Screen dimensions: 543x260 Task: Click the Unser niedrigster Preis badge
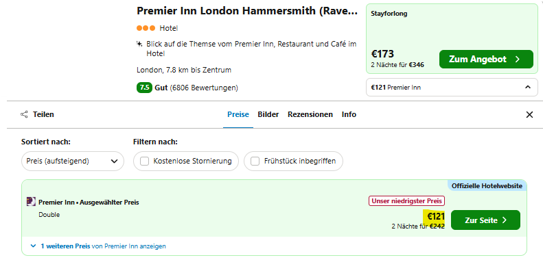pos(406,200)
